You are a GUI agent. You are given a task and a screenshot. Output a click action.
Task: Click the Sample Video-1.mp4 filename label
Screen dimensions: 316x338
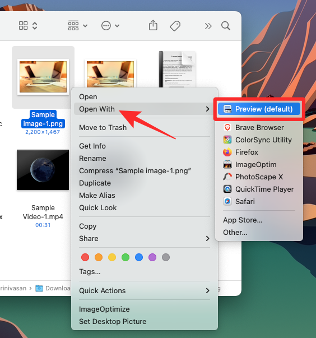(x=43, y=212)
